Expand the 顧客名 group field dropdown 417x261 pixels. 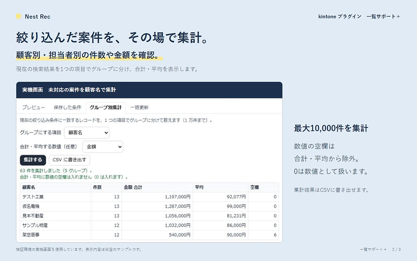[x=87, y=132]
